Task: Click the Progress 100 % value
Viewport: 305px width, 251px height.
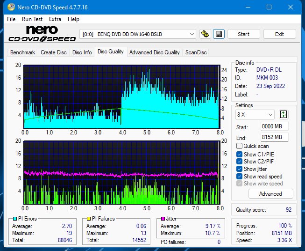Action: [x=285, y=225]
